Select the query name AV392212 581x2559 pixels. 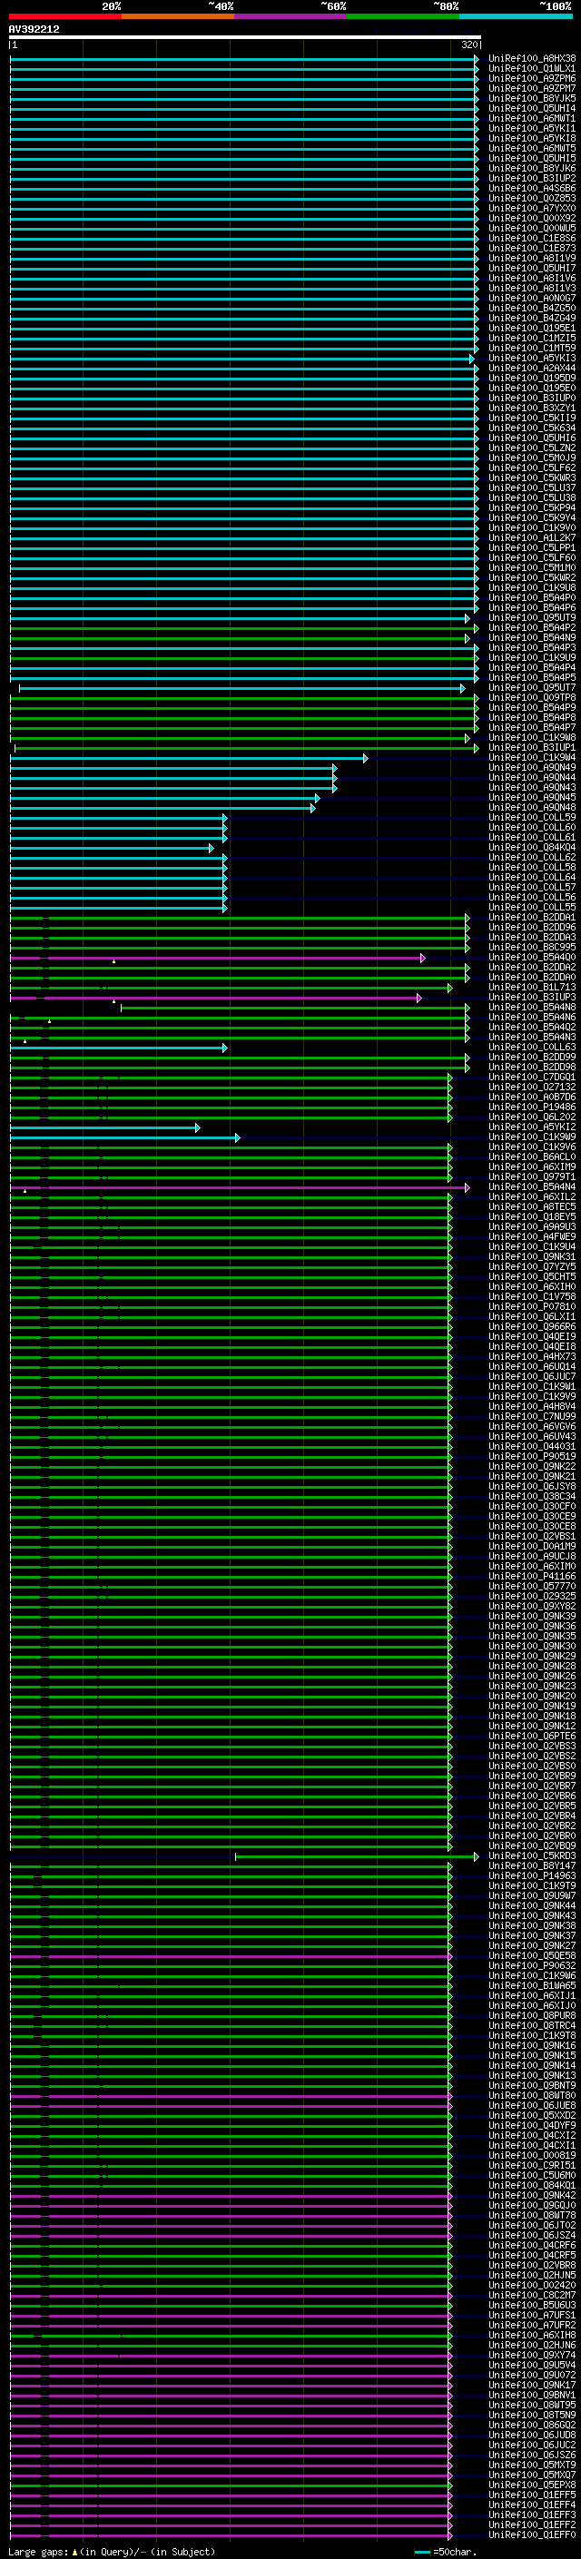[x=34, y=30]
